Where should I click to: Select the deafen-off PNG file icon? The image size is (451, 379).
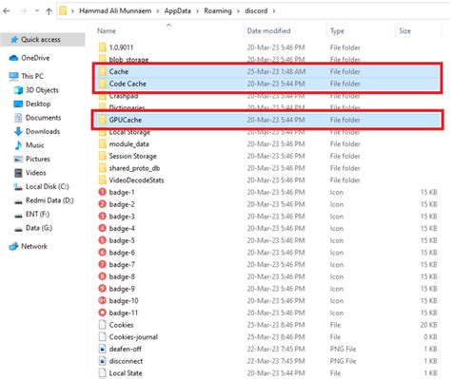(102, 349)
